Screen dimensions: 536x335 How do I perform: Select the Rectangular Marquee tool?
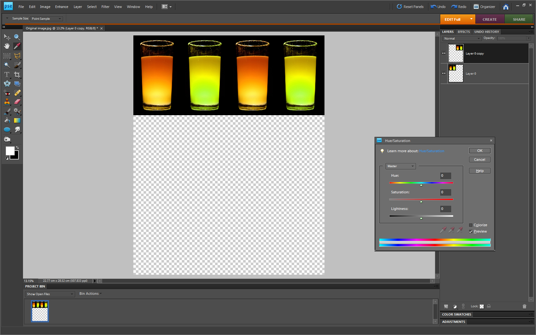pyautogui.click(x=7, y=56)
